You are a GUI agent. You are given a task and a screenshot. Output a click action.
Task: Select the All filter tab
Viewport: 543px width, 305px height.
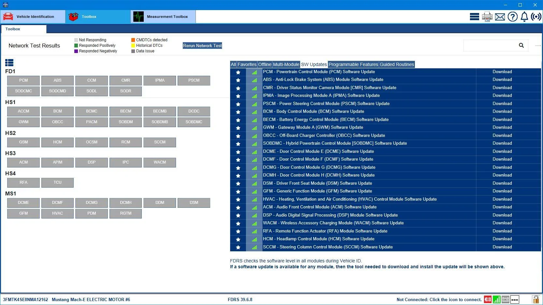233,64
